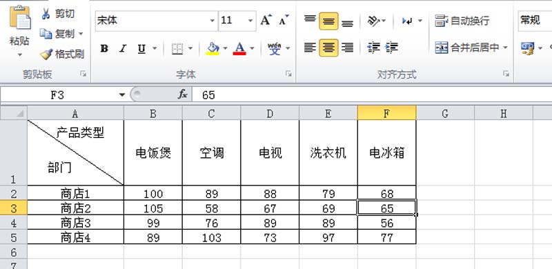Open underline style dropdown arrow
This screenshot has width=552, height=269.
click(154, 48)
